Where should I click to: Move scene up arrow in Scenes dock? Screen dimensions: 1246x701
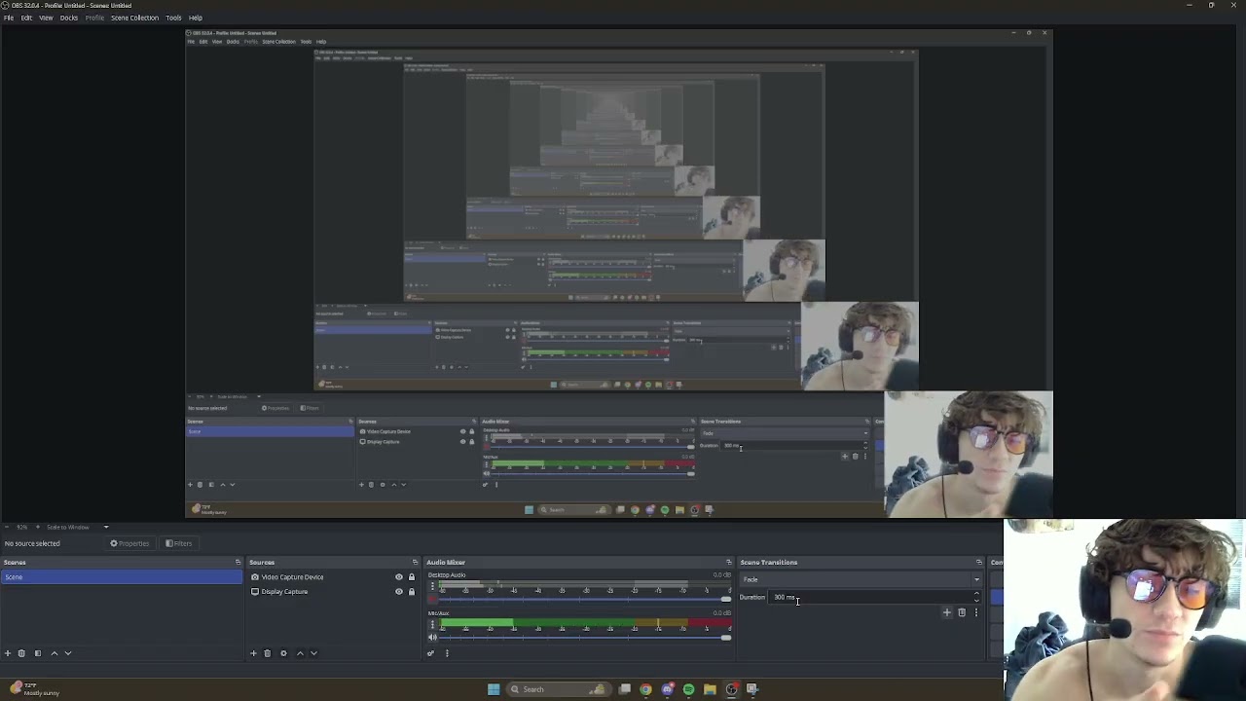coord(55,653)
